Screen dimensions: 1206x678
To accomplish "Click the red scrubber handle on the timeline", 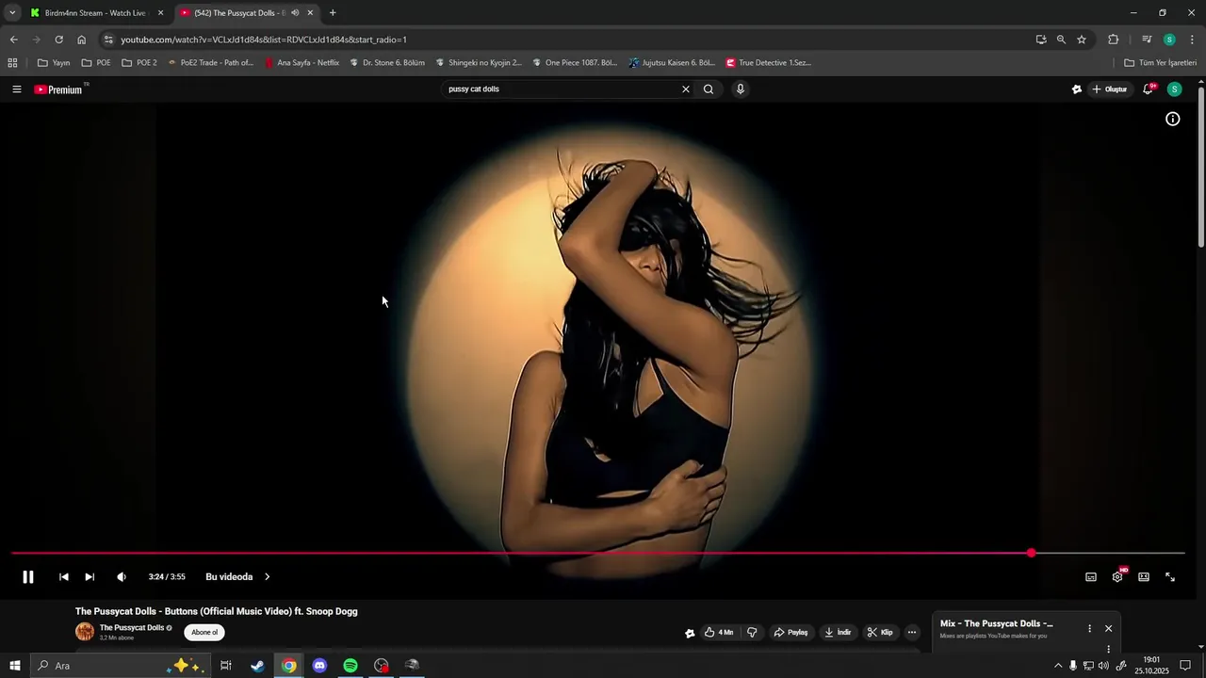I will point(1032,554).
